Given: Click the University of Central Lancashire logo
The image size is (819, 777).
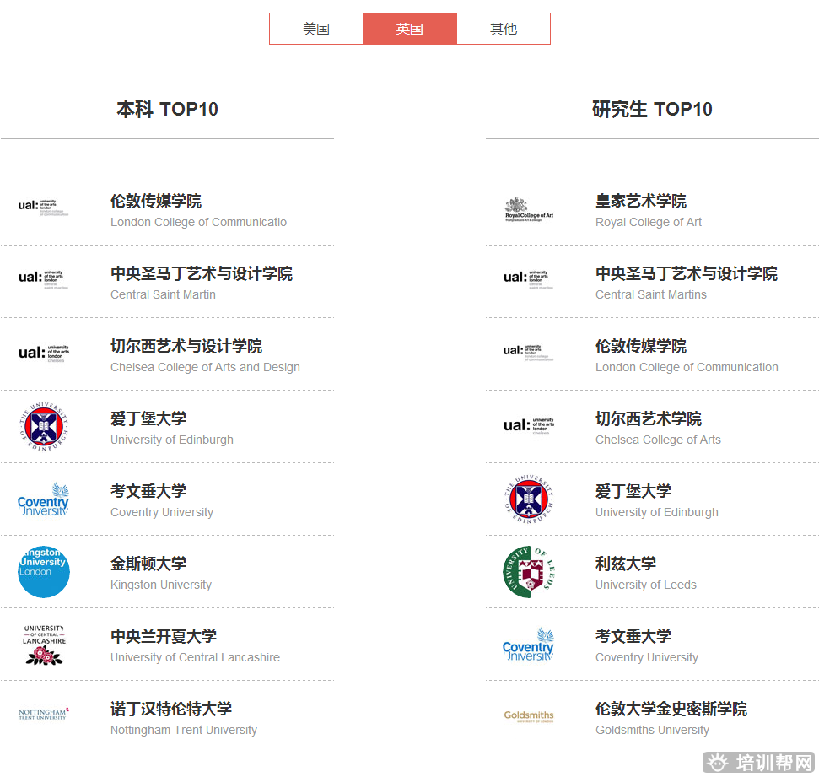Looking at the screenshot, I should [45, 645].
